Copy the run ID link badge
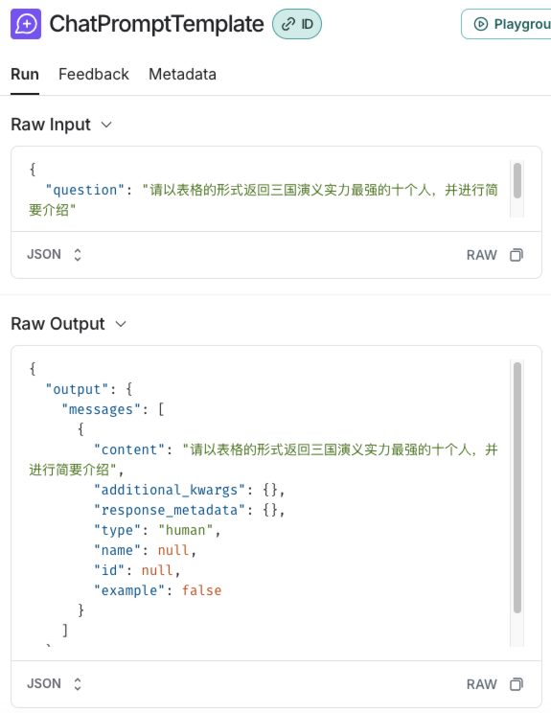551x713 pixels. [297, 24]
